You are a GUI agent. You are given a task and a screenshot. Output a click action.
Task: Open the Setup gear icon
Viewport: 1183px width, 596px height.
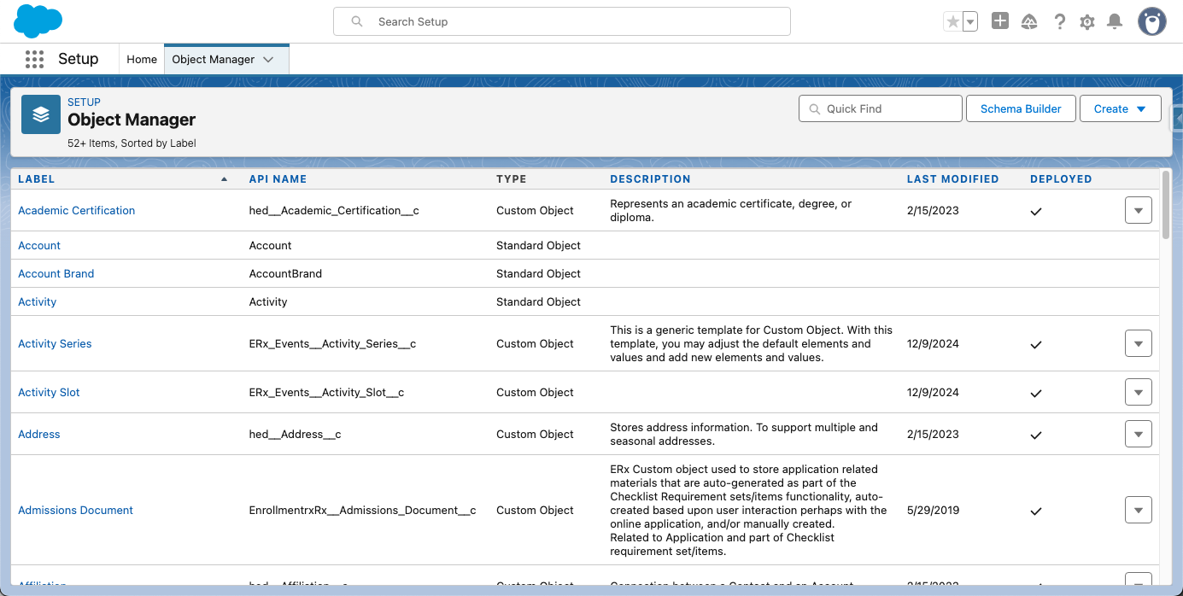(1087, 22)
